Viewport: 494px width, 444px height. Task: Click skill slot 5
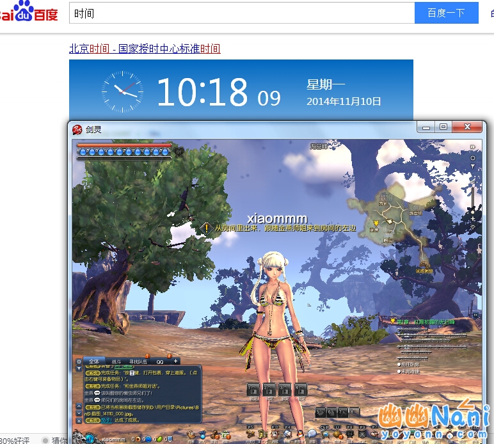pos(321,413)
